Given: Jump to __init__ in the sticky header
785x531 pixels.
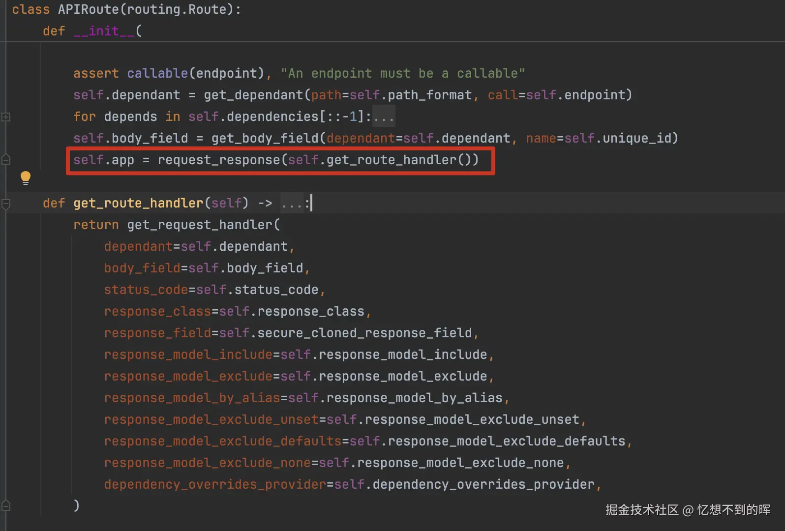Looking at the screenshot, I should click(103, 31).
